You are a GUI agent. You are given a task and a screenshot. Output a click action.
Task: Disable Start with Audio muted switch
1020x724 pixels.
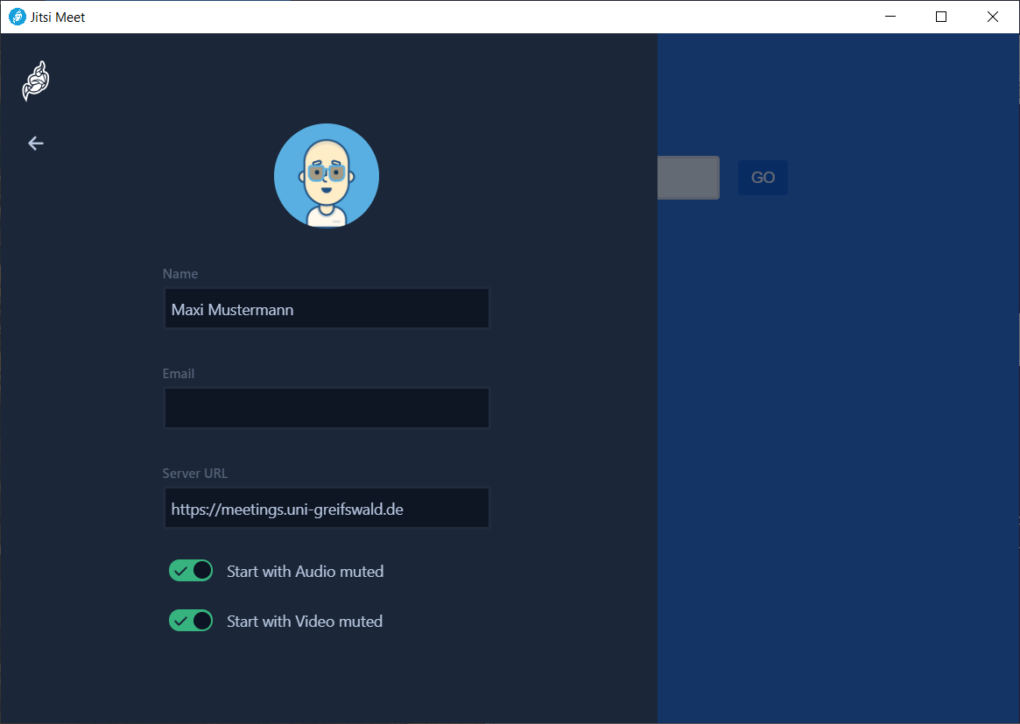tap(191, 571)
